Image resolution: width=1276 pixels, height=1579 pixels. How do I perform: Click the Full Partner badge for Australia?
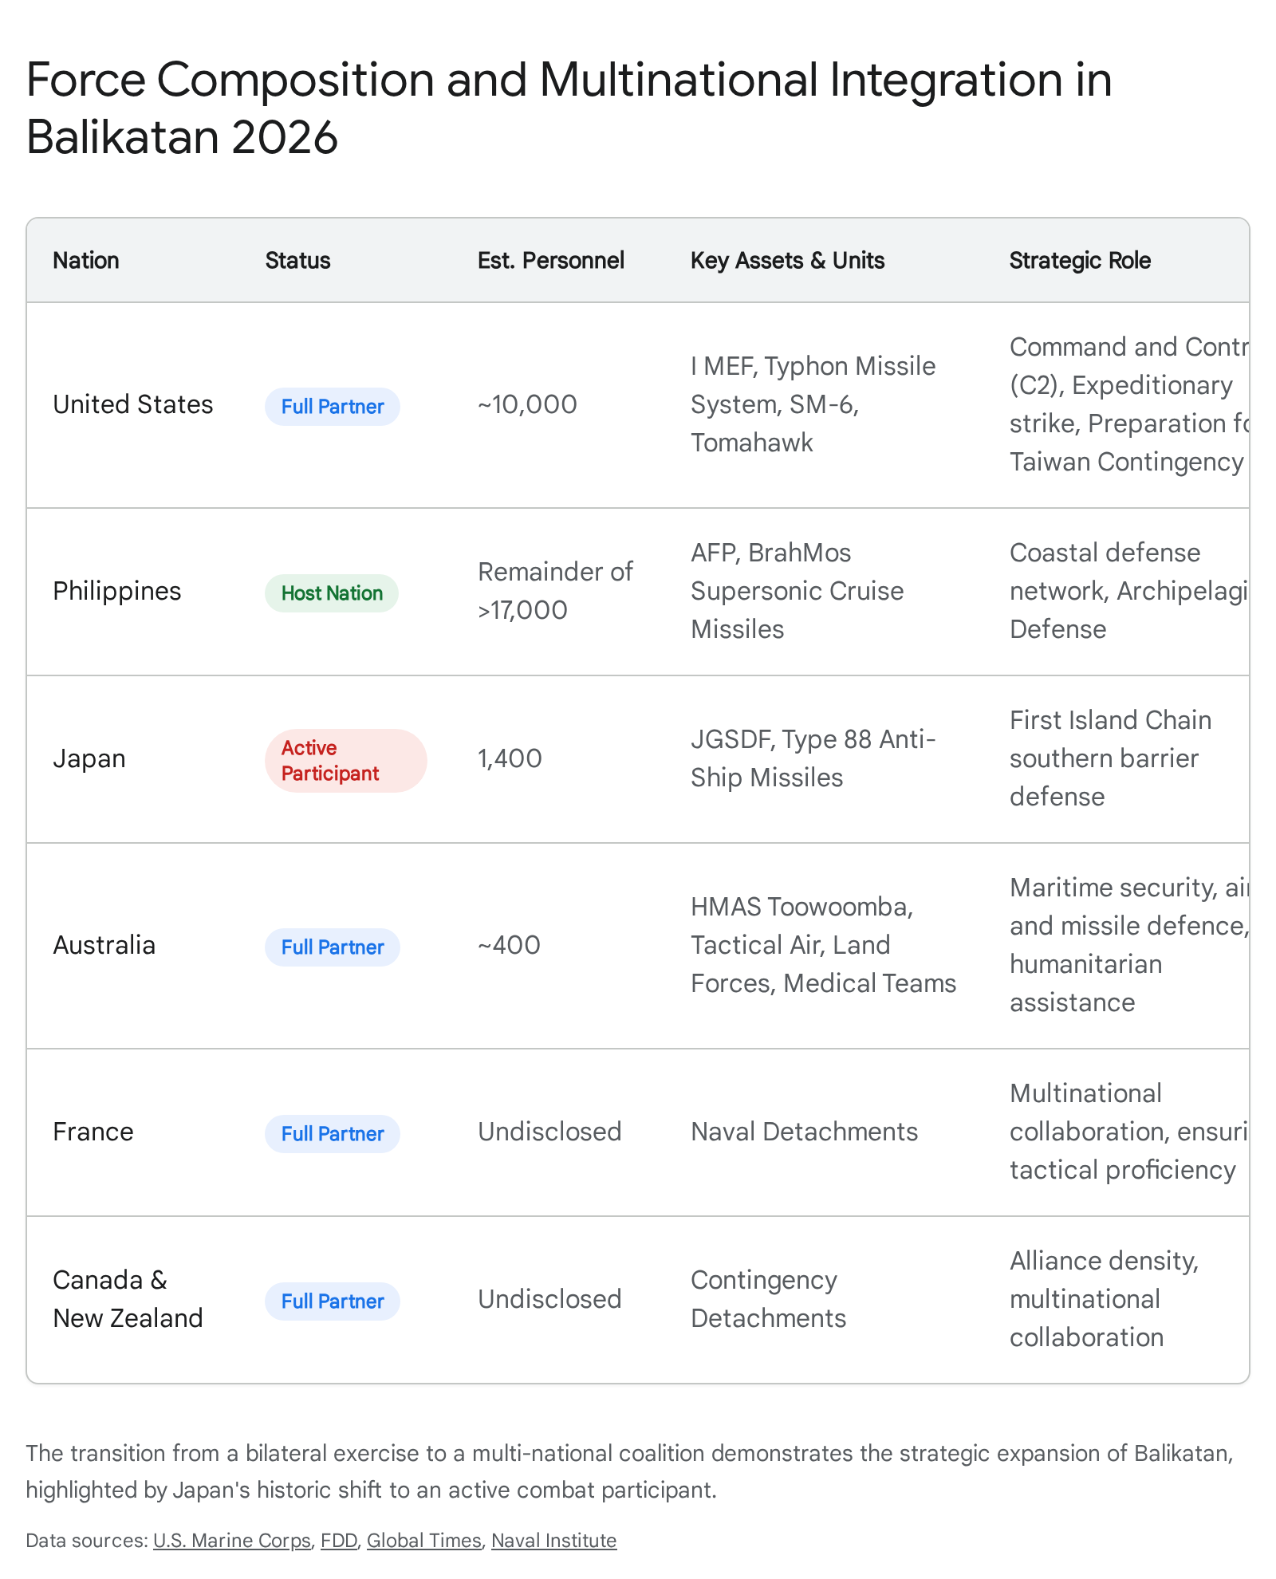pos(333,947)
